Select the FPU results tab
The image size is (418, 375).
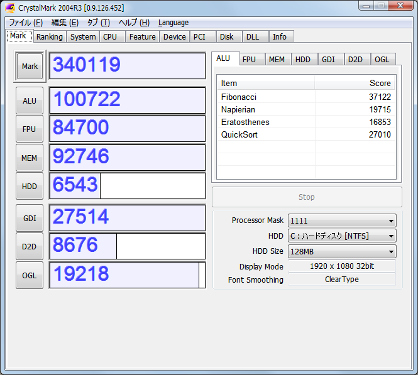coord(250,59)
